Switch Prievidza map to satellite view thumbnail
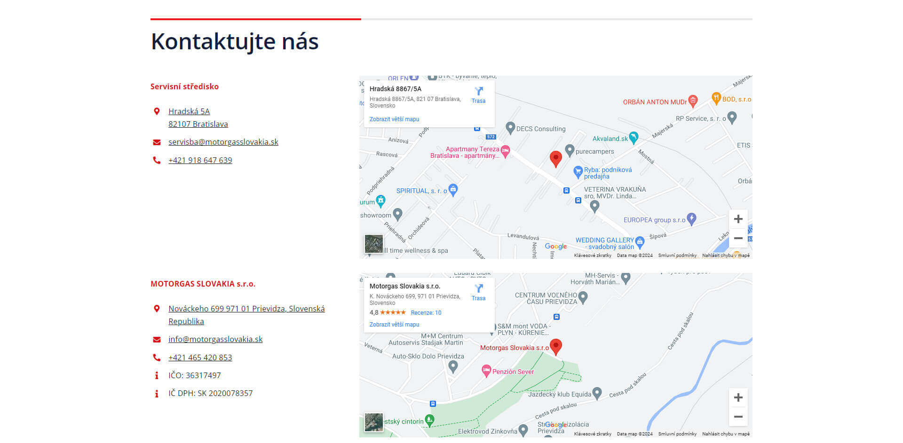 374,423
